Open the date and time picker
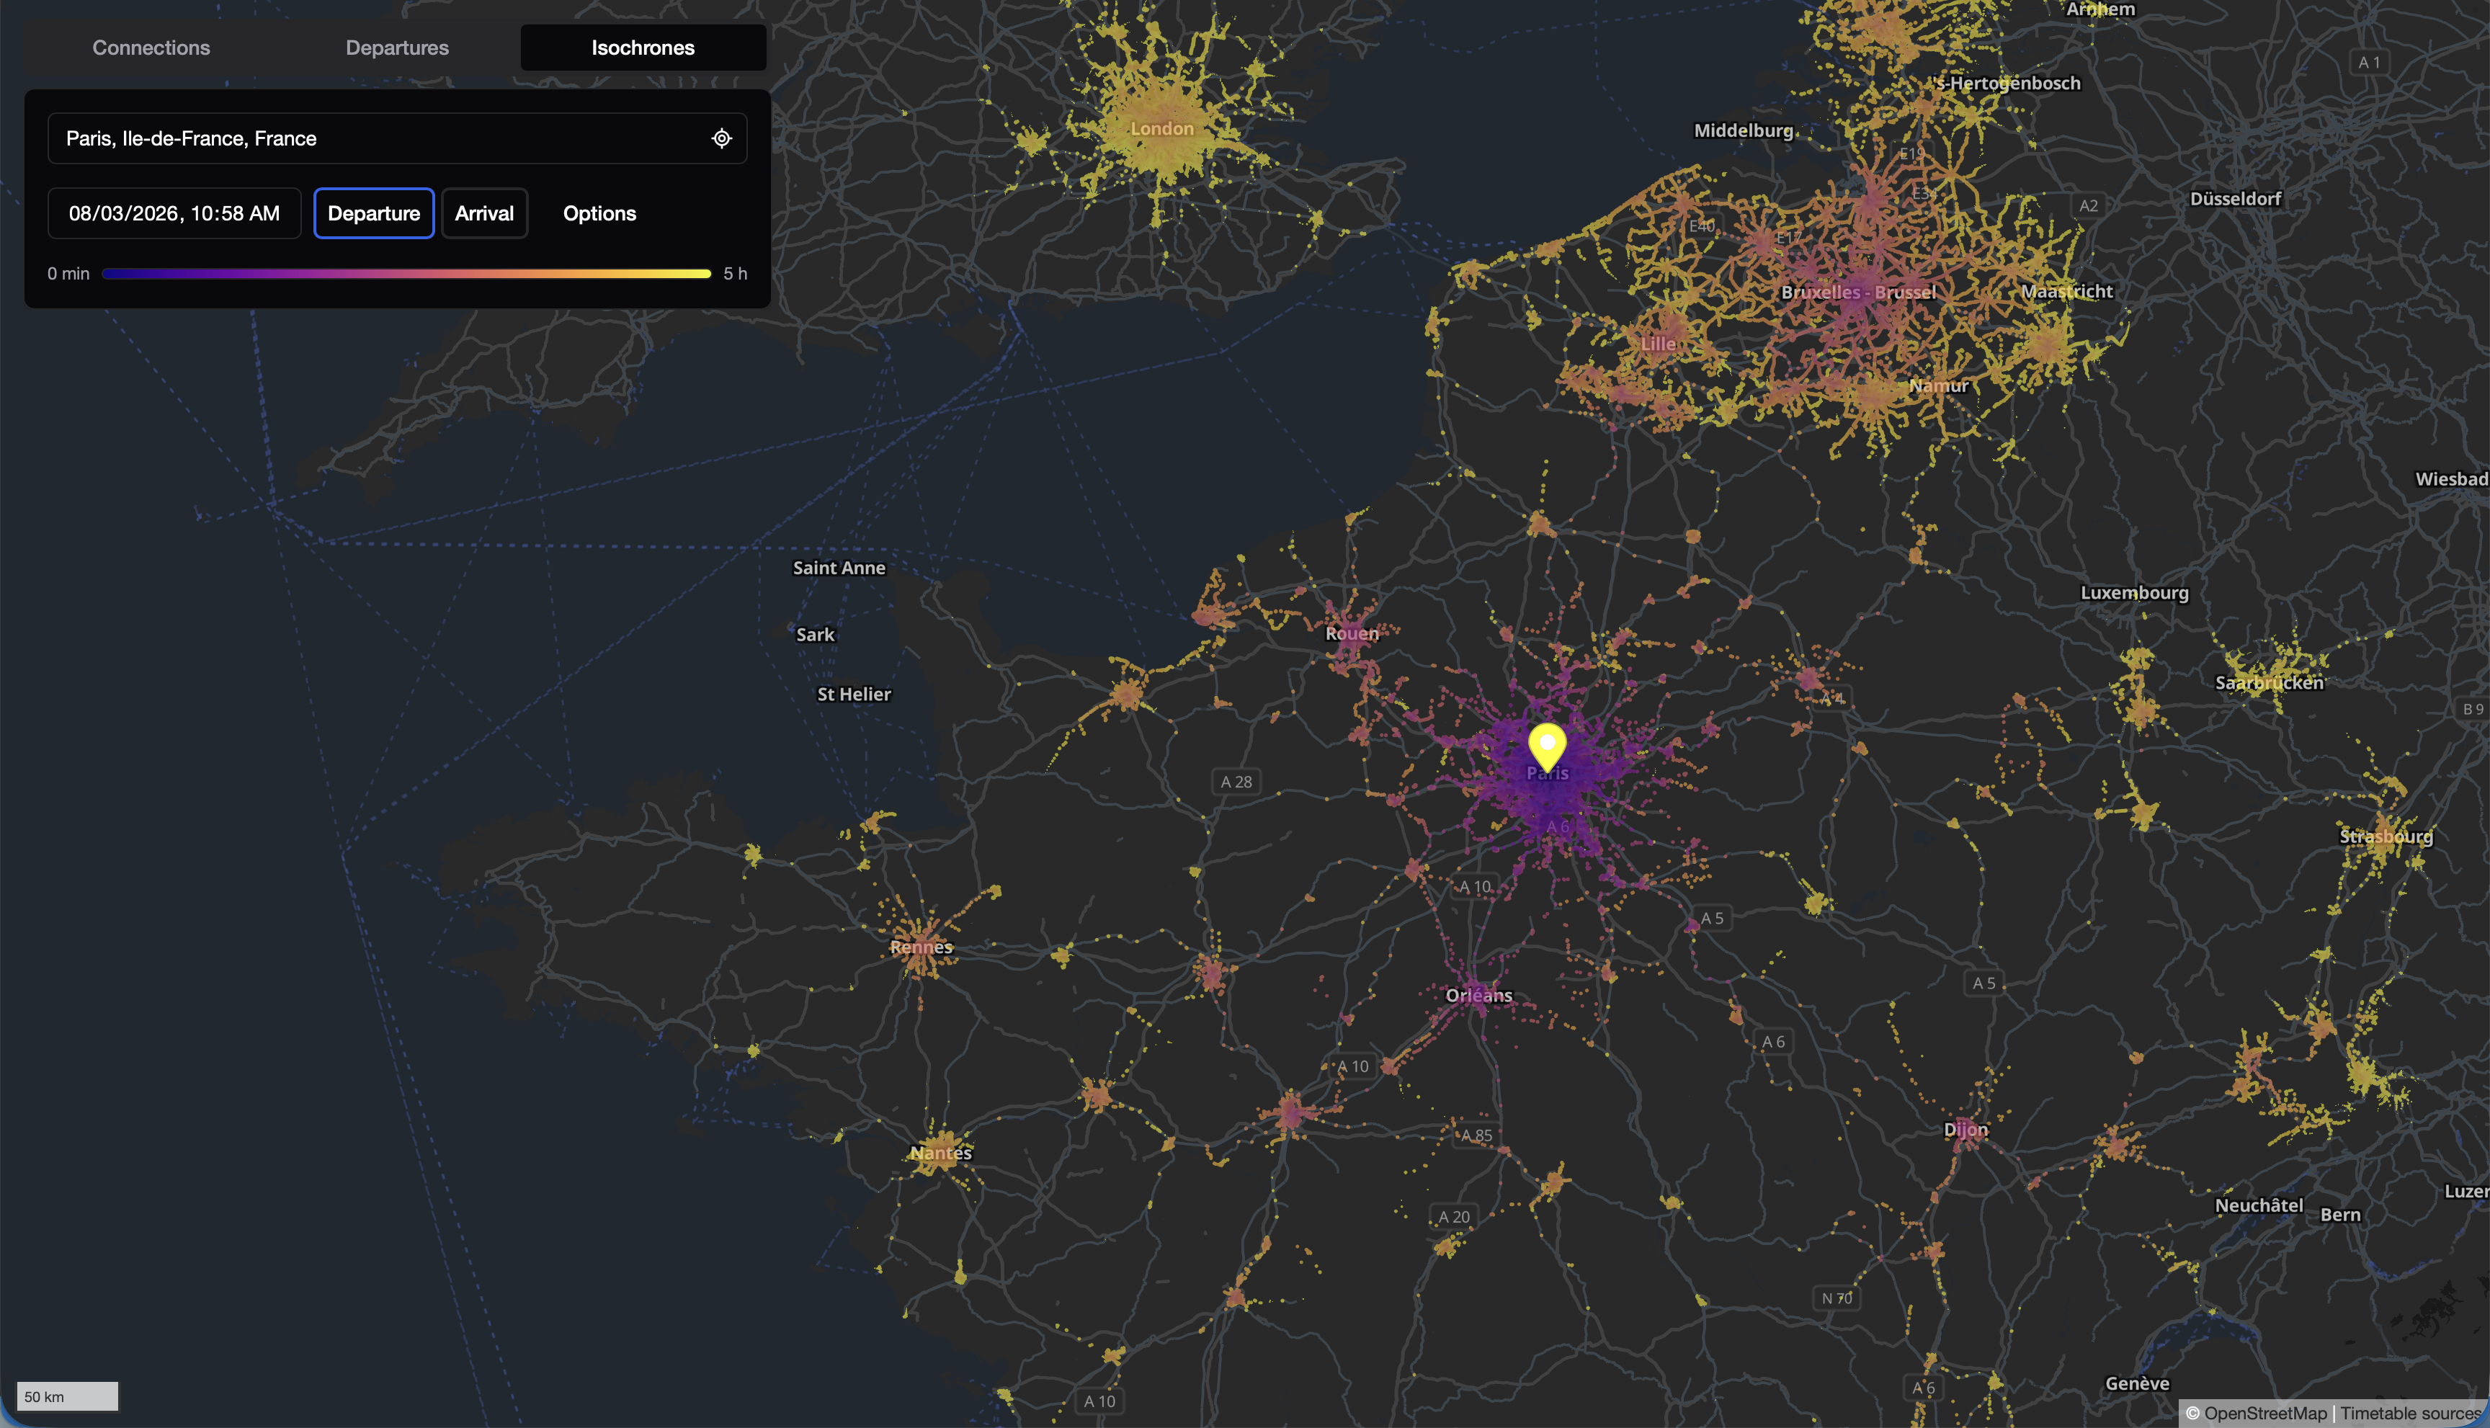 tap(174, 213)
